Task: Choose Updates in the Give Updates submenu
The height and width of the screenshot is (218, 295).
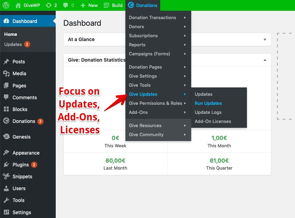Action: (219, 94)
